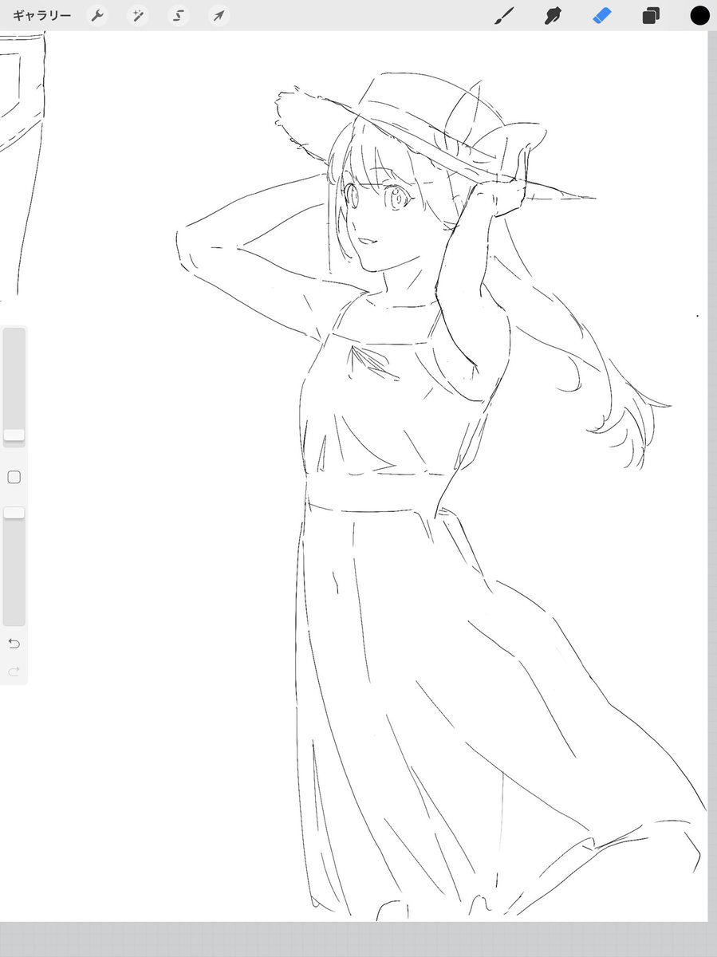Open the Actions wrench menu
717x957 pixels.
pyautogui.click(x=97, y=16)
